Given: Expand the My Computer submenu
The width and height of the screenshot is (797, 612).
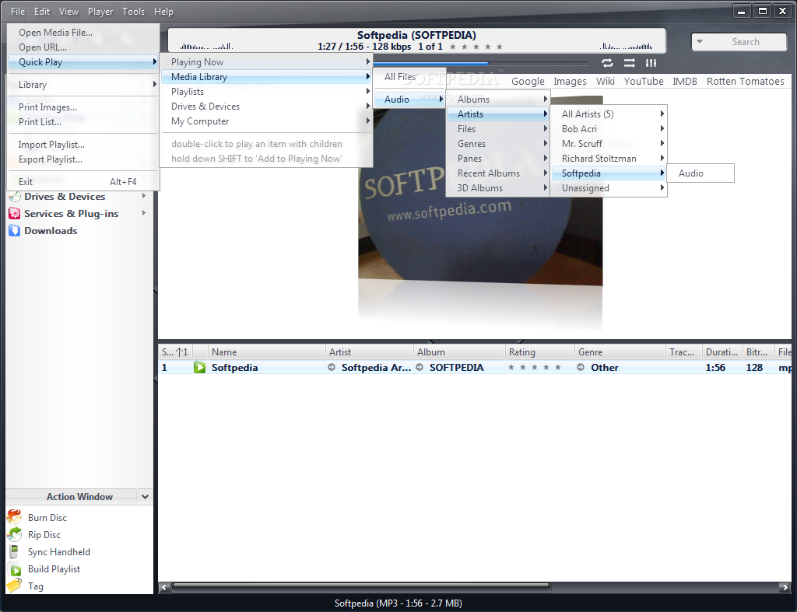Looking at the screenshot, I should [267, 121].
